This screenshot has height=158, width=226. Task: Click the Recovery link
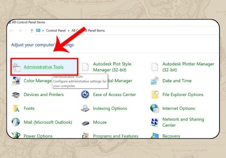(x=171, y=136)
